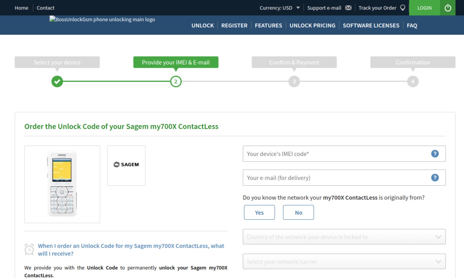Click the step 2 circle in progress bar
This screenshot has width=464, height=278.
[176, 81]
